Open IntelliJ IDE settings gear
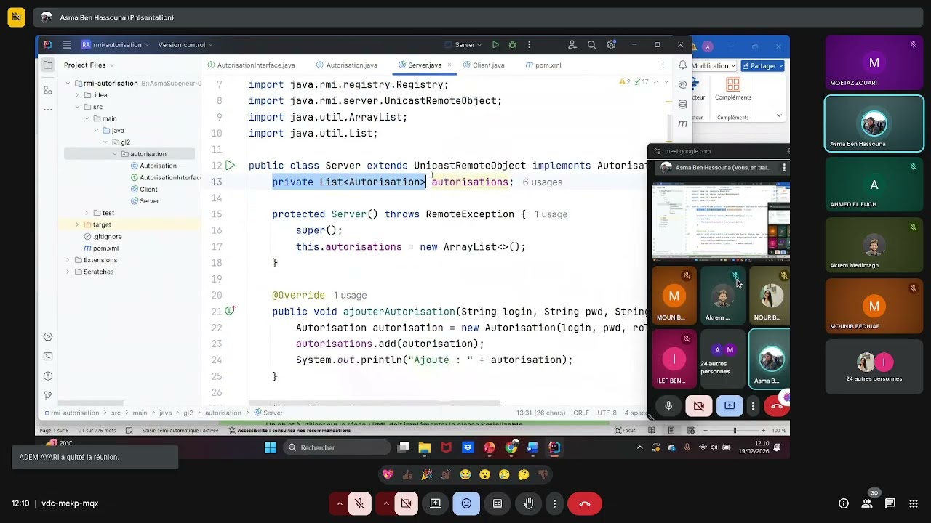This screenshot has width=931, height=523. (x=611, y=44)
